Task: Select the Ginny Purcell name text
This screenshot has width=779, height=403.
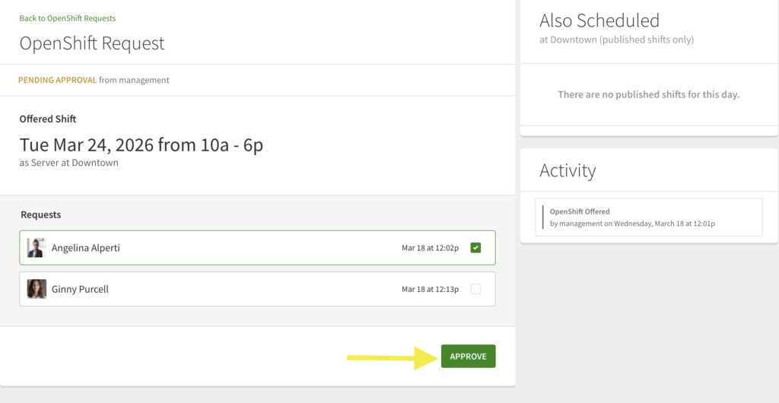Action: (80, 289)
